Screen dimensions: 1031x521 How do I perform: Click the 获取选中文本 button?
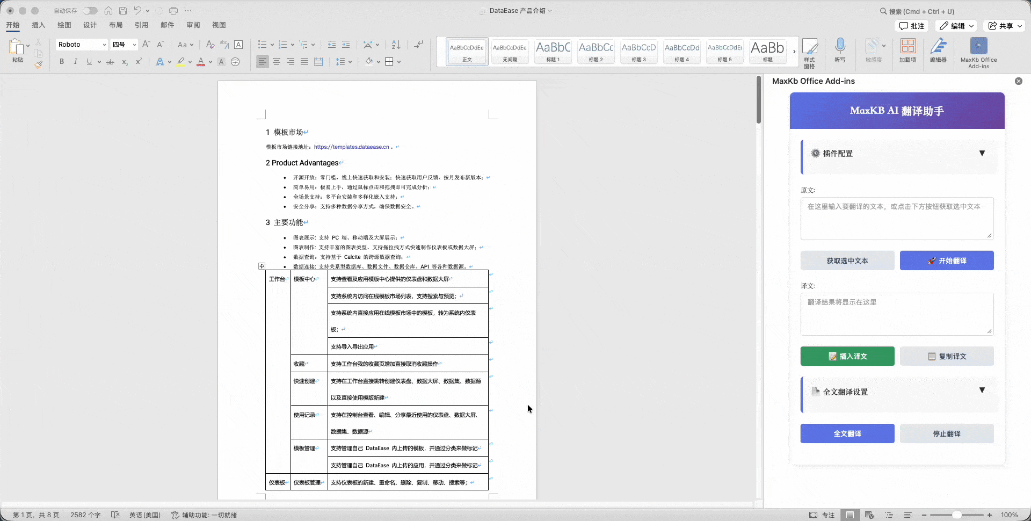(x=847, y=260)
